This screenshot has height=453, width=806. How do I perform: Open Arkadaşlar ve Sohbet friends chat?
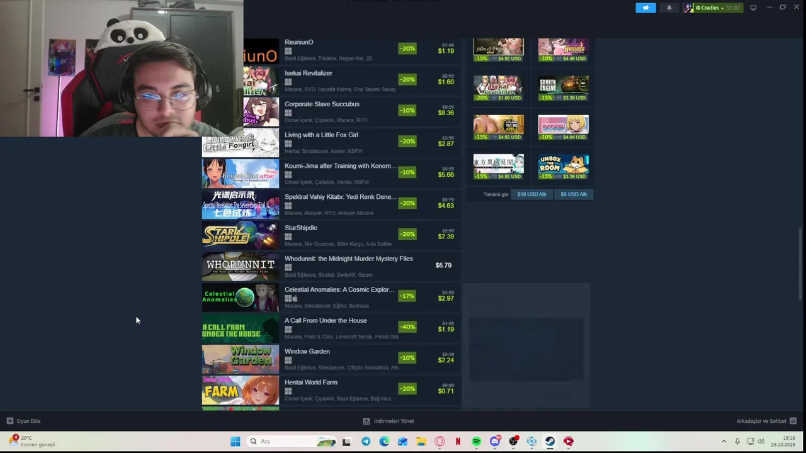[x=761, y=421]
